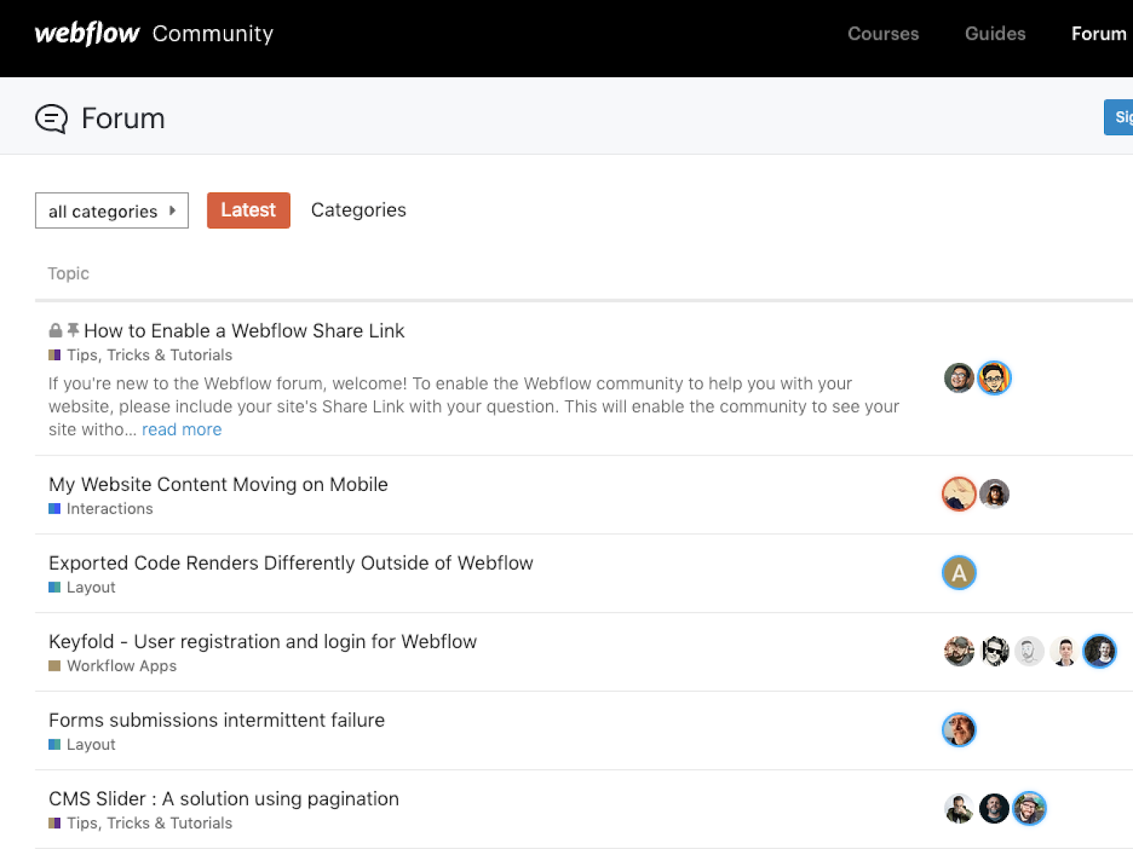Click the lock icon on Share Link topic
This screenshot has height=849, width=1133.
click(x=55, y=330)
